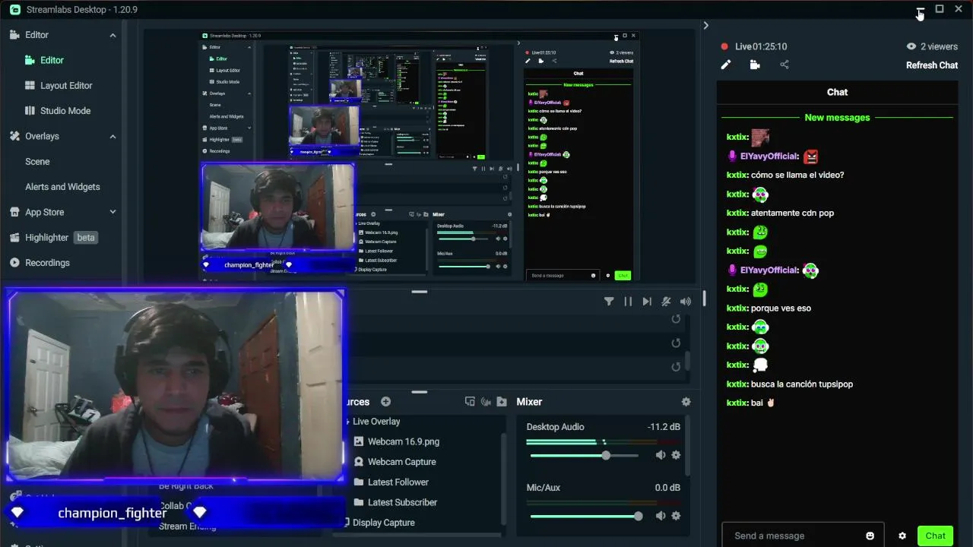Add a new source with plus icon
This screenshot has height=547, width=973.
click(385, 402)
